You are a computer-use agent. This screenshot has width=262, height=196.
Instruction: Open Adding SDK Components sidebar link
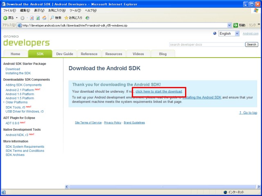tap(23, 85)
